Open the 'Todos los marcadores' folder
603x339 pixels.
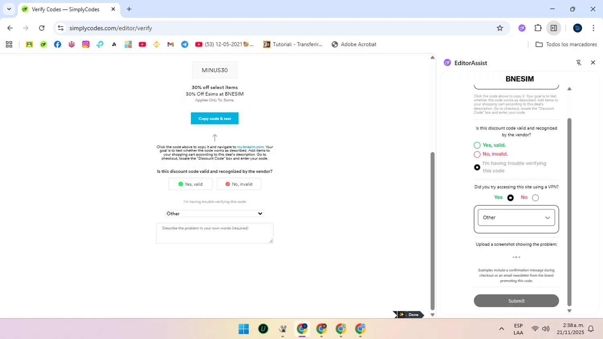566,44
